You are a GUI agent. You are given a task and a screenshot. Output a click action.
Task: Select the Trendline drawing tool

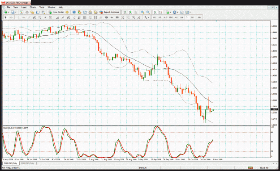(x=29, y=17)
